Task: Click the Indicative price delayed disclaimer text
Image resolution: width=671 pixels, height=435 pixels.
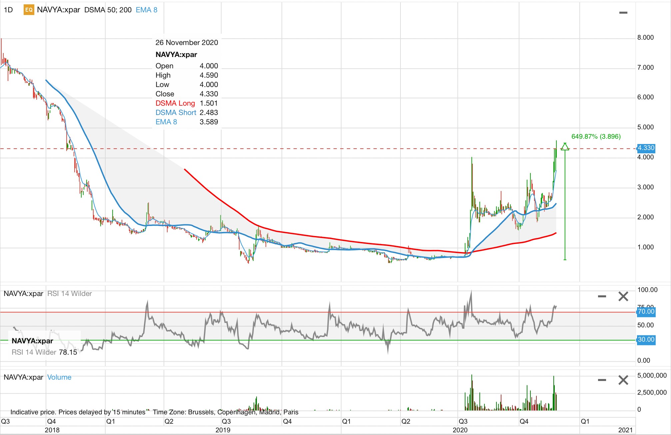Action: [x=78, y=412]
